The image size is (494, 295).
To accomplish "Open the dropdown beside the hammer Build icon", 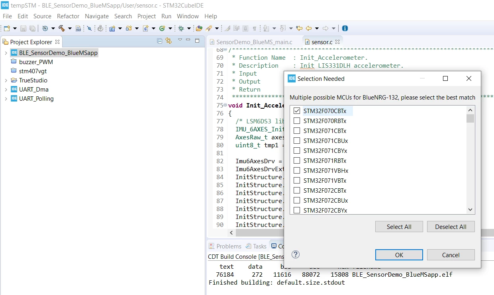I will pyautogui.click(x=70, y=28).
